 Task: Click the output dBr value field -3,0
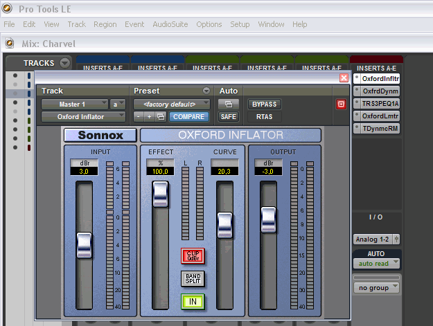click(x=268, y=171)
